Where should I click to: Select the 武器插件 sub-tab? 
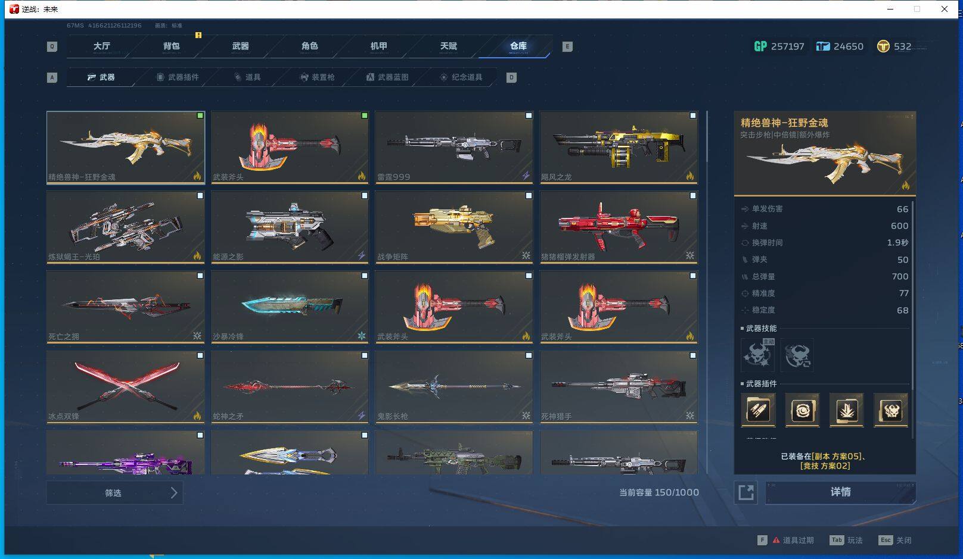click(178, 77)
